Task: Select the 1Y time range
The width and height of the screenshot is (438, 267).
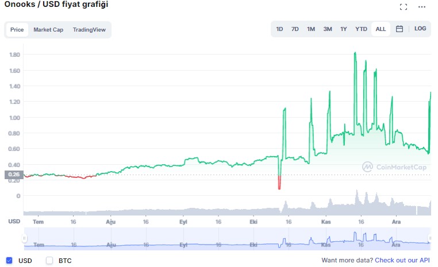Action: 343,29
